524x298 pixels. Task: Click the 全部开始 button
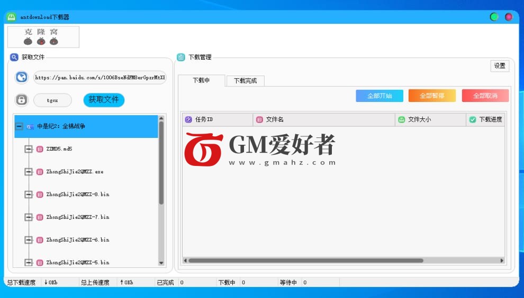click(x=380, y=96)
